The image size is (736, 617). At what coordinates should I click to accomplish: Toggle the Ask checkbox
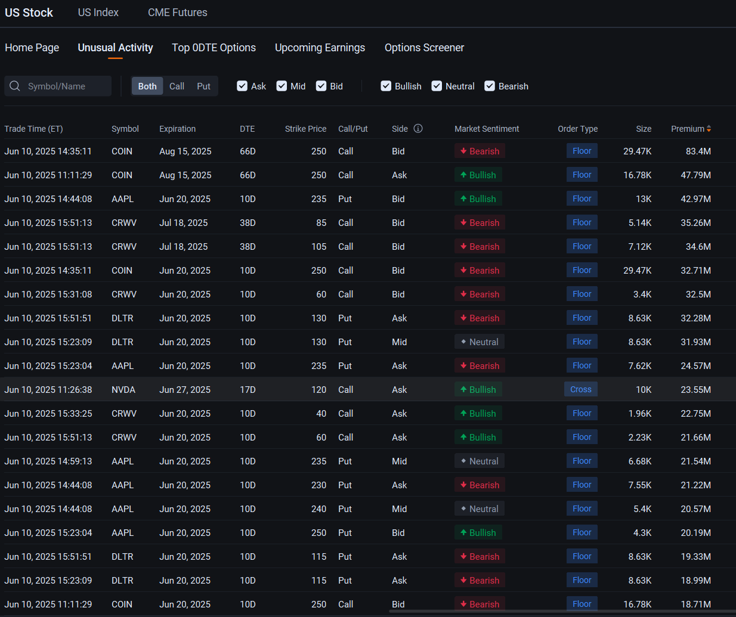[242, 86]
